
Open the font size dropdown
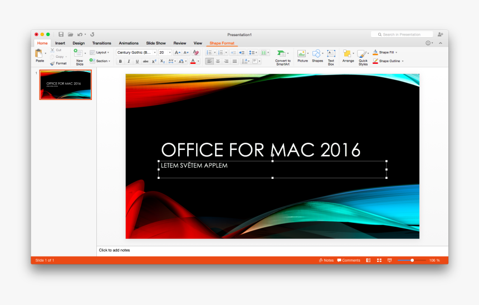[x=170, y=52]
